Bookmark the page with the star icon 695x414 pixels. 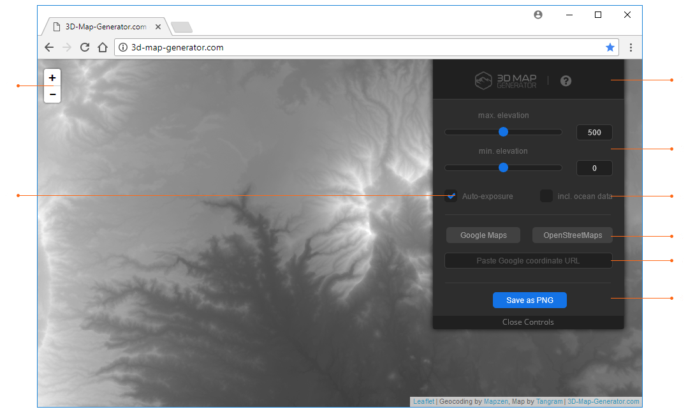pyautogui.click(x=610, y=47)
